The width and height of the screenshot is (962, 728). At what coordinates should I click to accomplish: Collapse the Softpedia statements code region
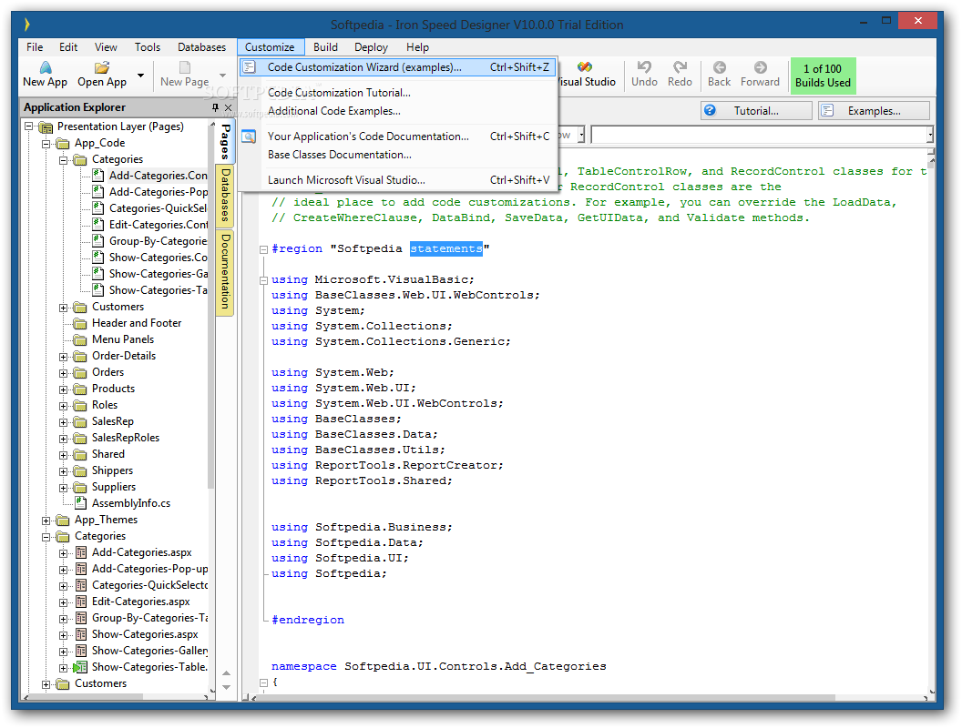click(263, 248)
